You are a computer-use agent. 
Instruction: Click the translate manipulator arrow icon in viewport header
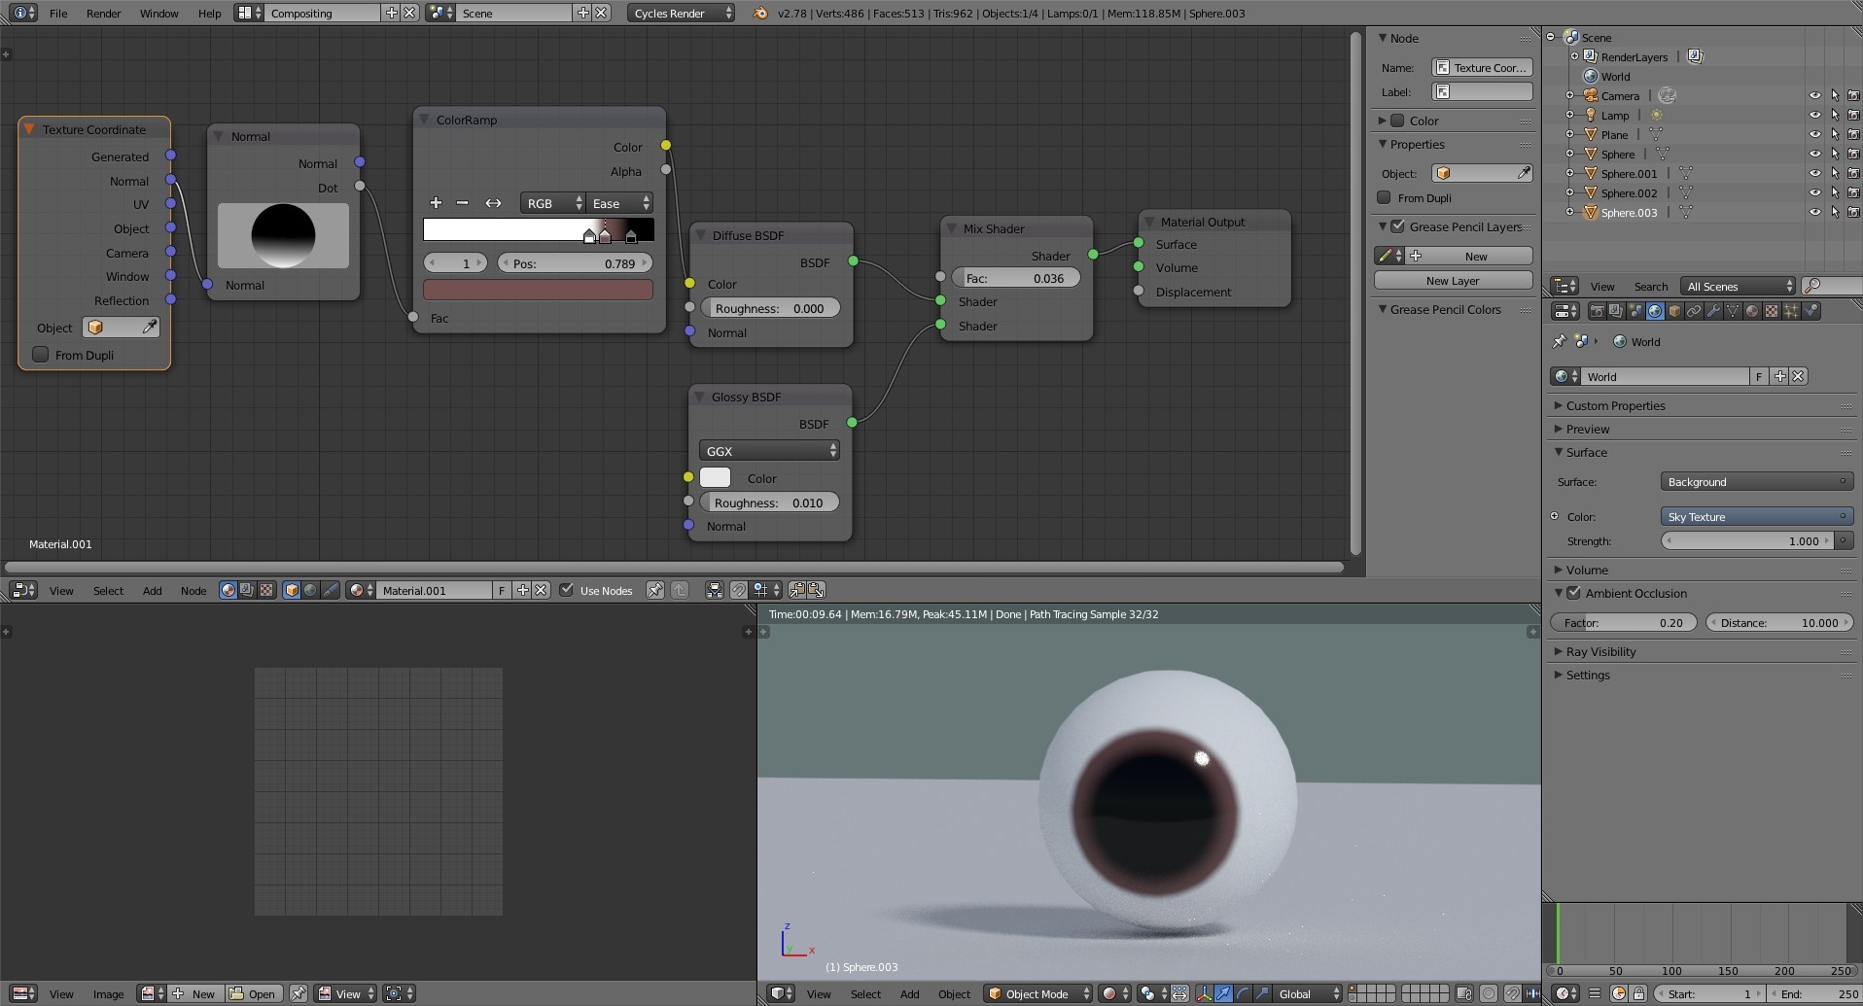pyautogui.click(x=1223, y=993)
